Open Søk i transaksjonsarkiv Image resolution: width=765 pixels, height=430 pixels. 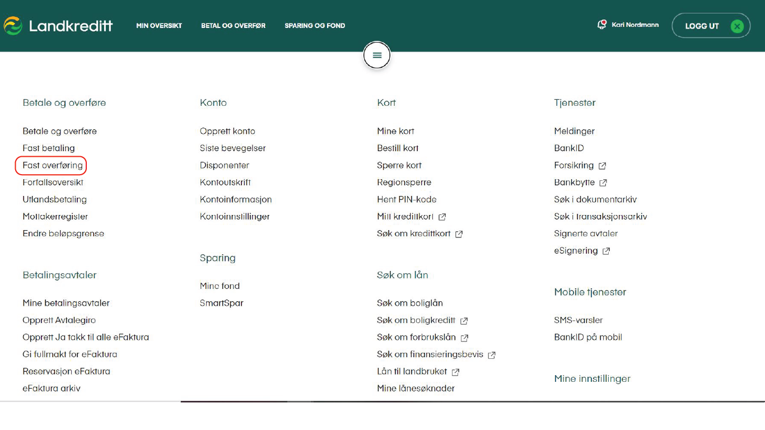pos(600,217)
